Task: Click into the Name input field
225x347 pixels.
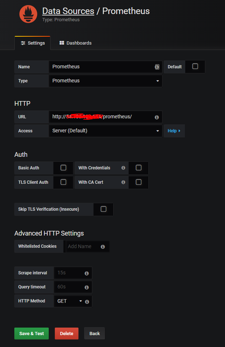Action: 105,67
